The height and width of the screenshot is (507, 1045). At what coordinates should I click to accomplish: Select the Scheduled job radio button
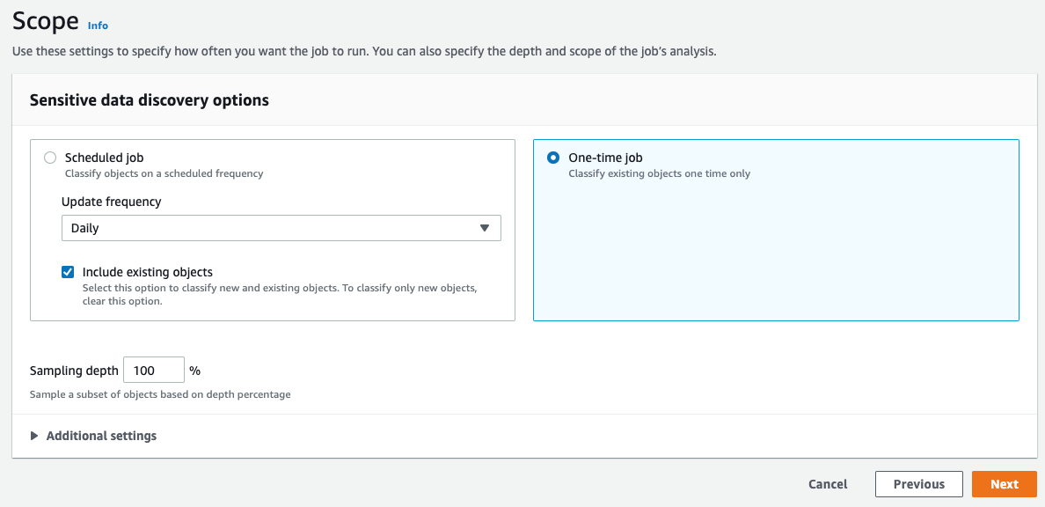click(50, 158)
